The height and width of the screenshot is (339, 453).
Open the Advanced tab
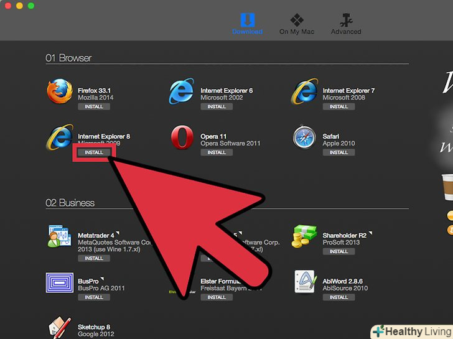click(x=346, y=24)
